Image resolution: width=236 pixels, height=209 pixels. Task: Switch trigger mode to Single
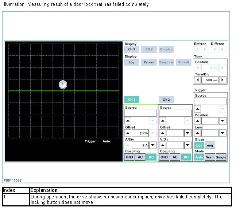point(221,157)
